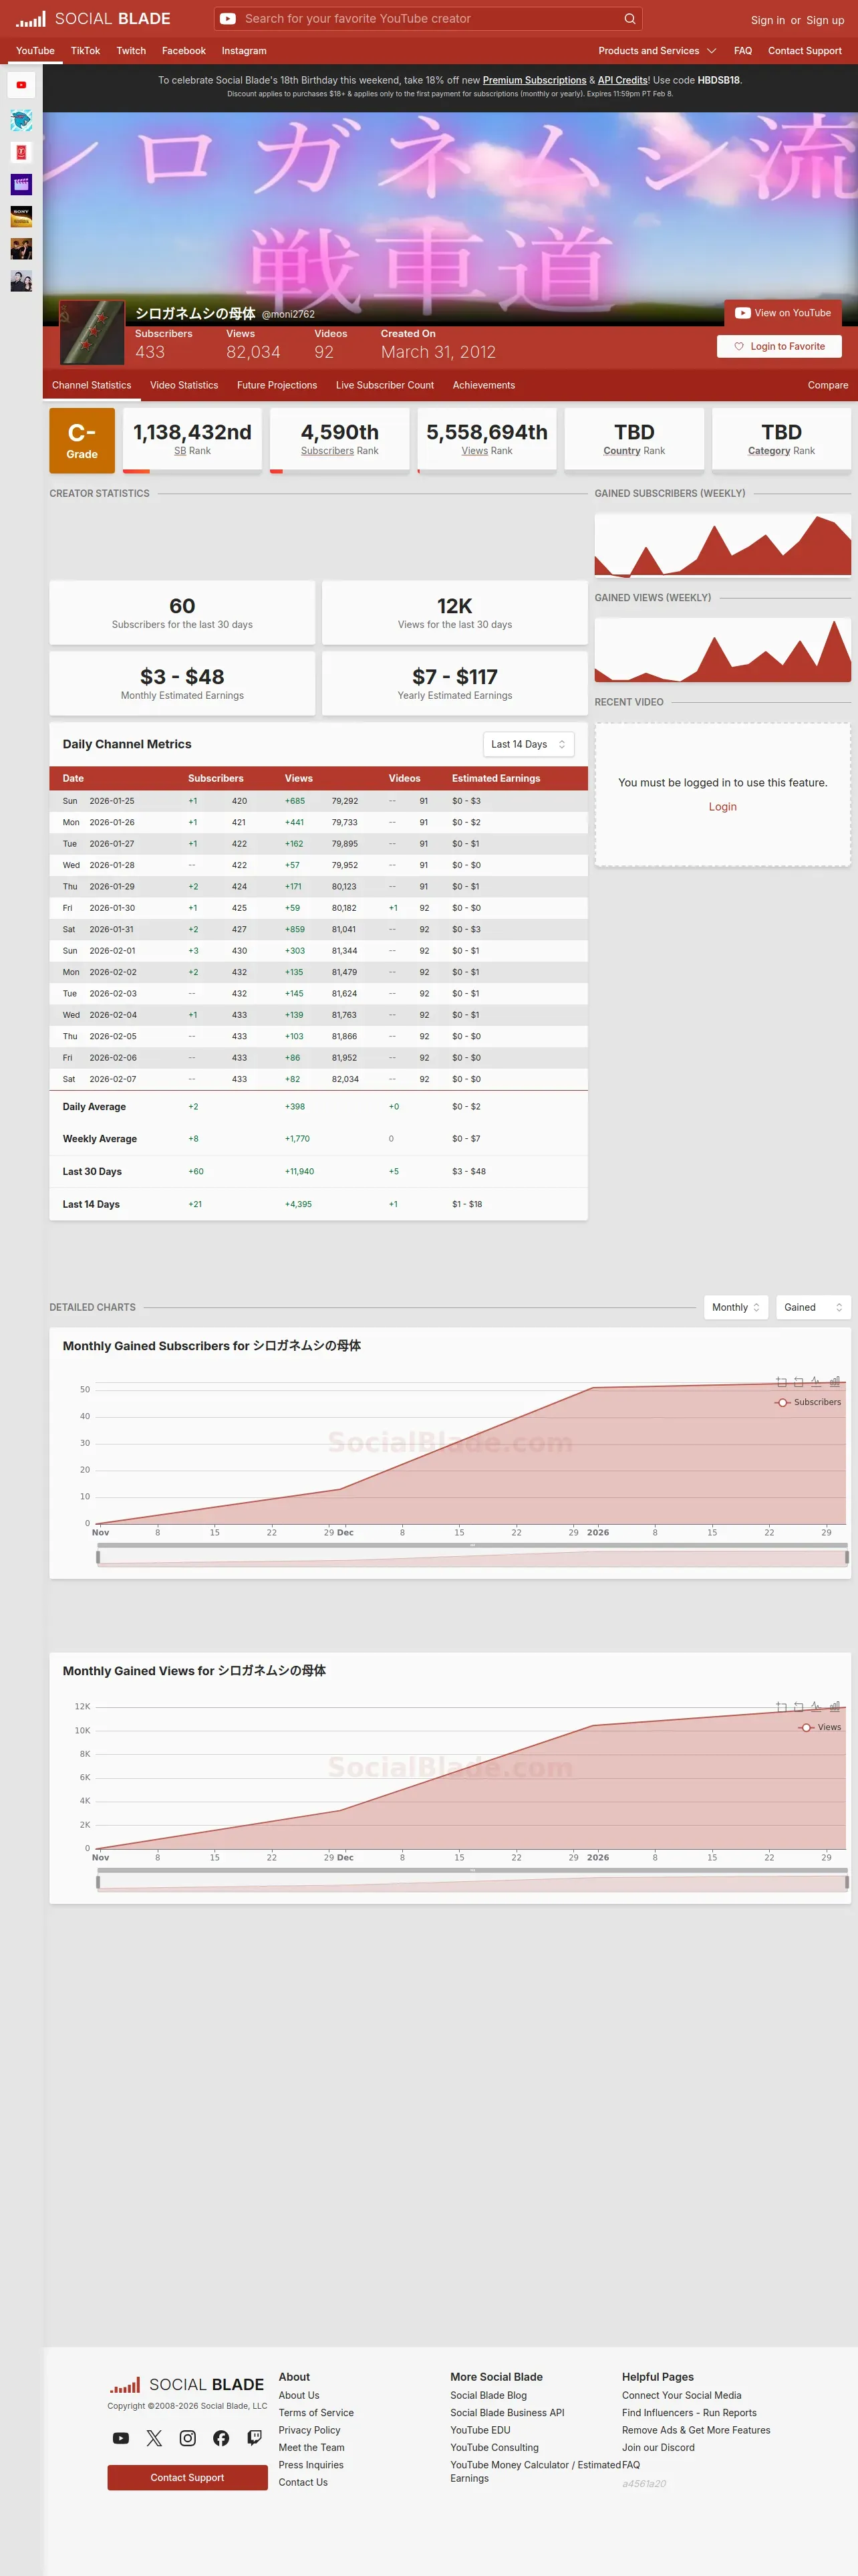Click the Login to Favorite heart button

coord(779,346)
